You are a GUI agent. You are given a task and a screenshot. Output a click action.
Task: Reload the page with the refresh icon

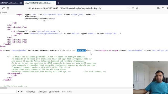3,8
